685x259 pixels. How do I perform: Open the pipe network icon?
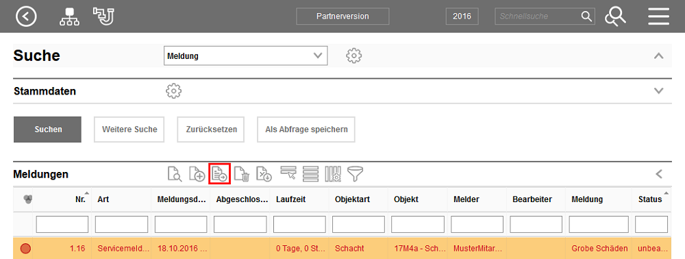point(103,16)
